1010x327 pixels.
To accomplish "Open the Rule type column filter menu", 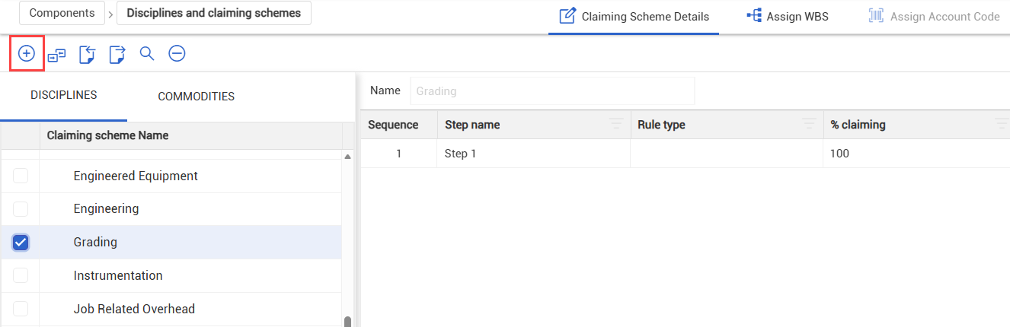I will click(x=809, y=125).
